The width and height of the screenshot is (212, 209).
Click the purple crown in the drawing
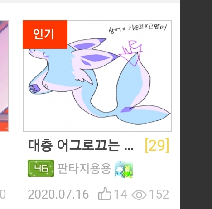[x=131, y=53]
